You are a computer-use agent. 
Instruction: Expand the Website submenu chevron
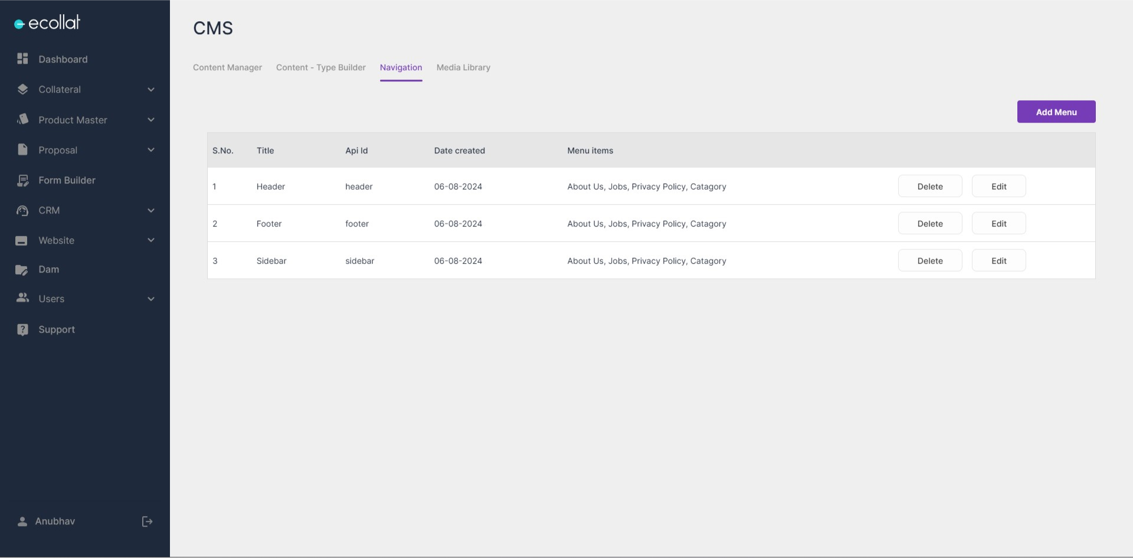click(151, 240)
